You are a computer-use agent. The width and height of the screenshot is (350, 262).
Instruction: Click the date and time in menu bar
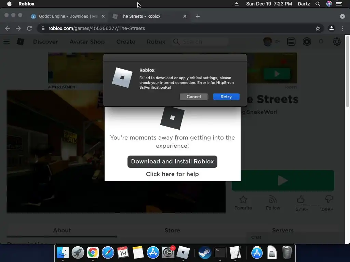pyautogui.click(x=269, y=4)
